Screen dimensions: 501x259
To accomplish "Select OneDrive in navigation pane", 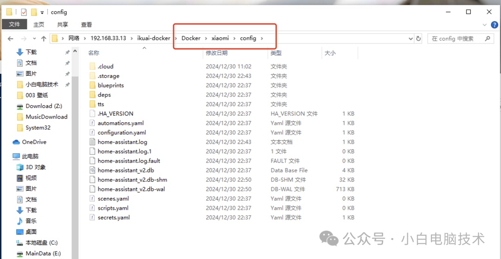I will 34,142.
